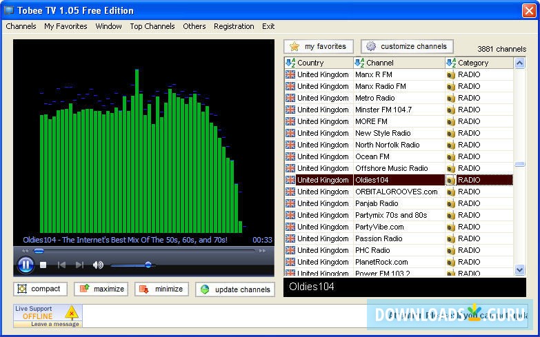Screen dimensions: 540x337
Task: Open the My Favorites menu
Action: tap(66, 26)
